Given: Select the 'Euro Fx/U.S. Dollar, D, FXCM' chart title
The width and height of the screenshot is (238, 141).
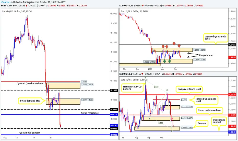Looking at the screenshot, I should coord(134,79).
